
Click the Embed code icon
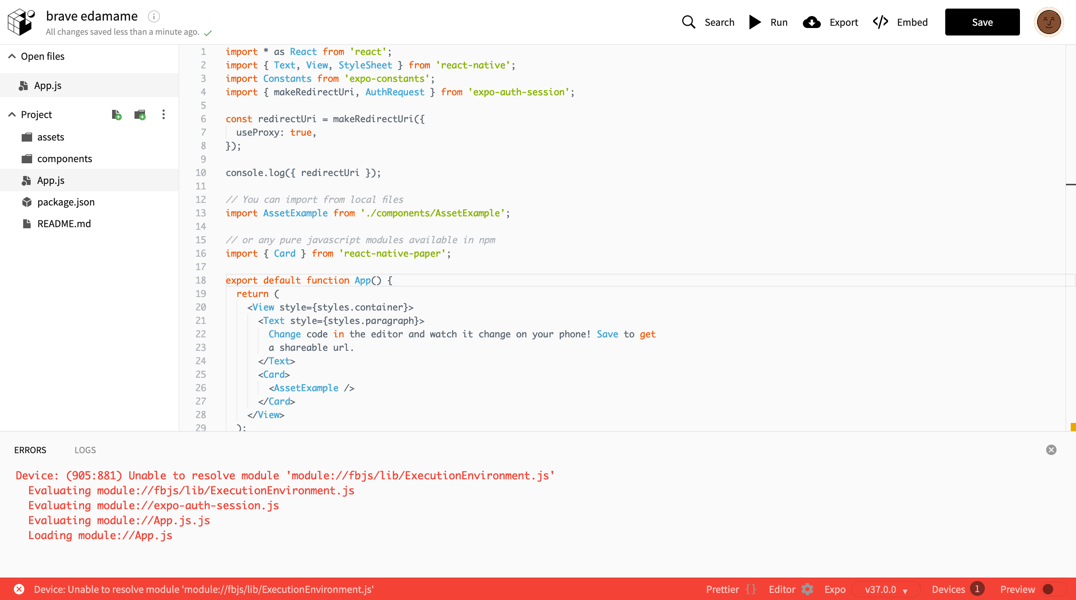click(881, 22)
